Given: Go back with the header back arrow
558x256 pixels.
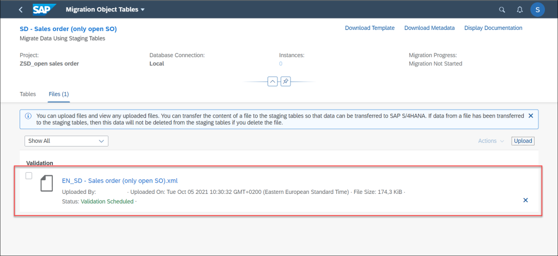Looking at the screenshot, I should (x=21, y=10).
